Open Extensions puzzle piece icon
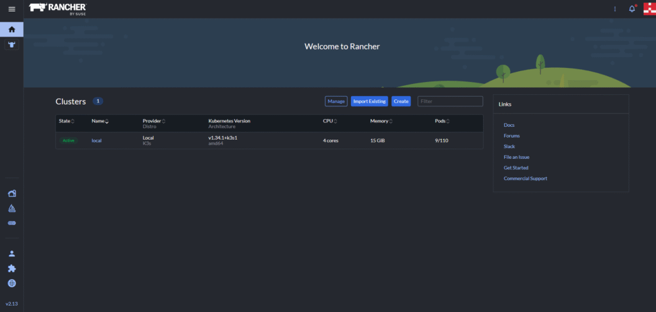Viewport: 656px width, 312px height. coord(12,268)
